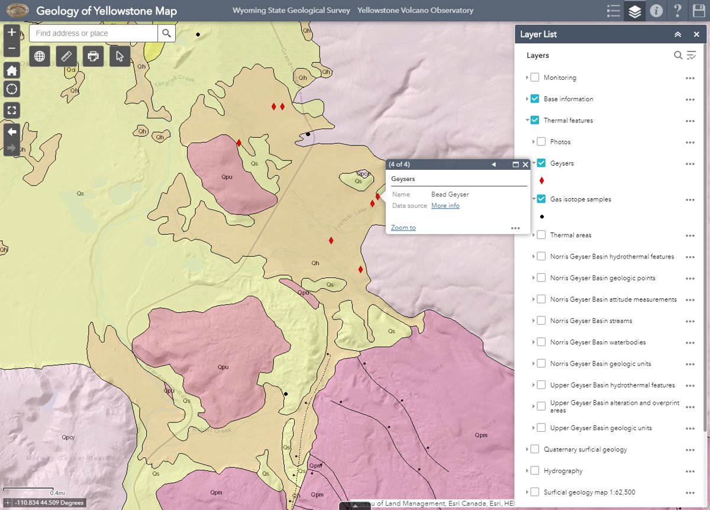The height and width of the screenshot is (510, 710).
Task: Enable the Thermal areas layer
Action: [541, 235]
